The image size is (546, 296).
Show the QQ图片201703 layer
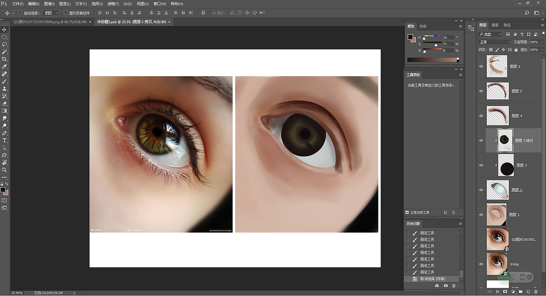[x=481, y=239]
